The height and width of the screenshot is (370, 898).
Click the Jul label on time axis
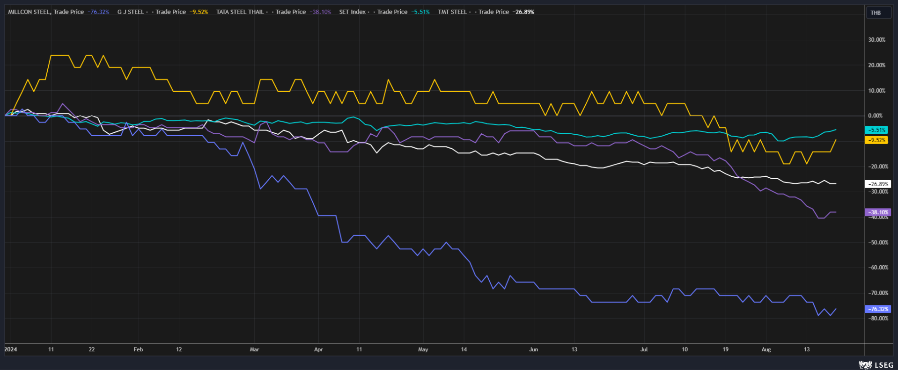(644, 350)
